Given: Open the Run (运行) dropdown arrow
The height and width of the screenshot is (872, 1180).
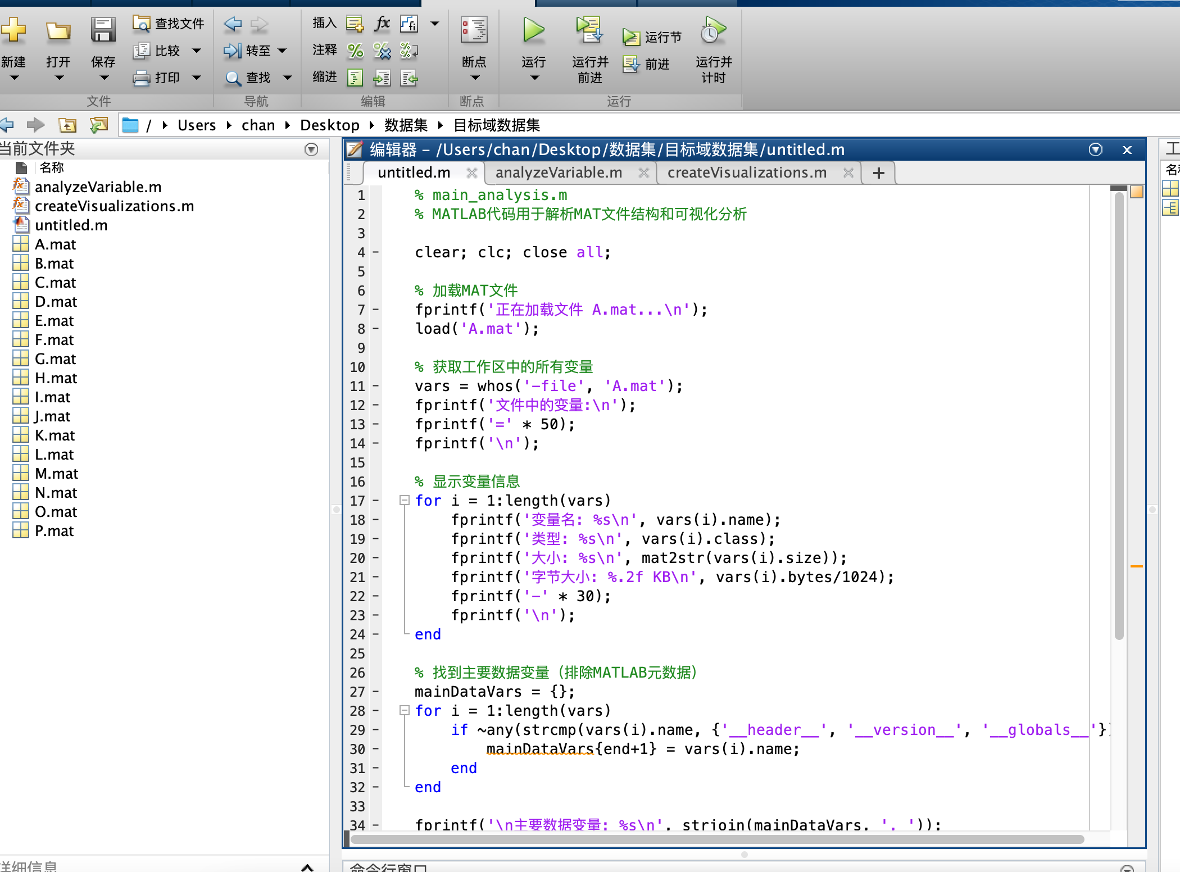Looking at the screenshot, I should pos(534,78).
